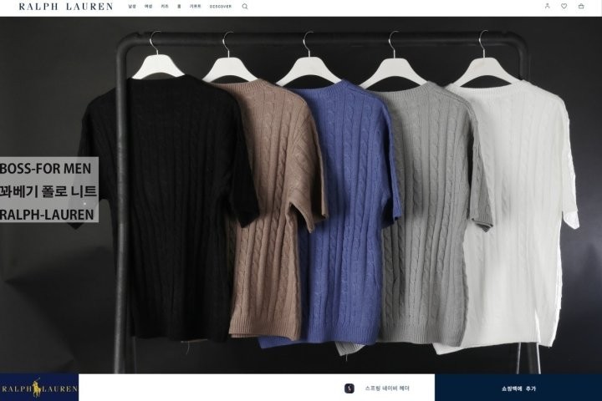Open the account profile icon

[547, 6]
